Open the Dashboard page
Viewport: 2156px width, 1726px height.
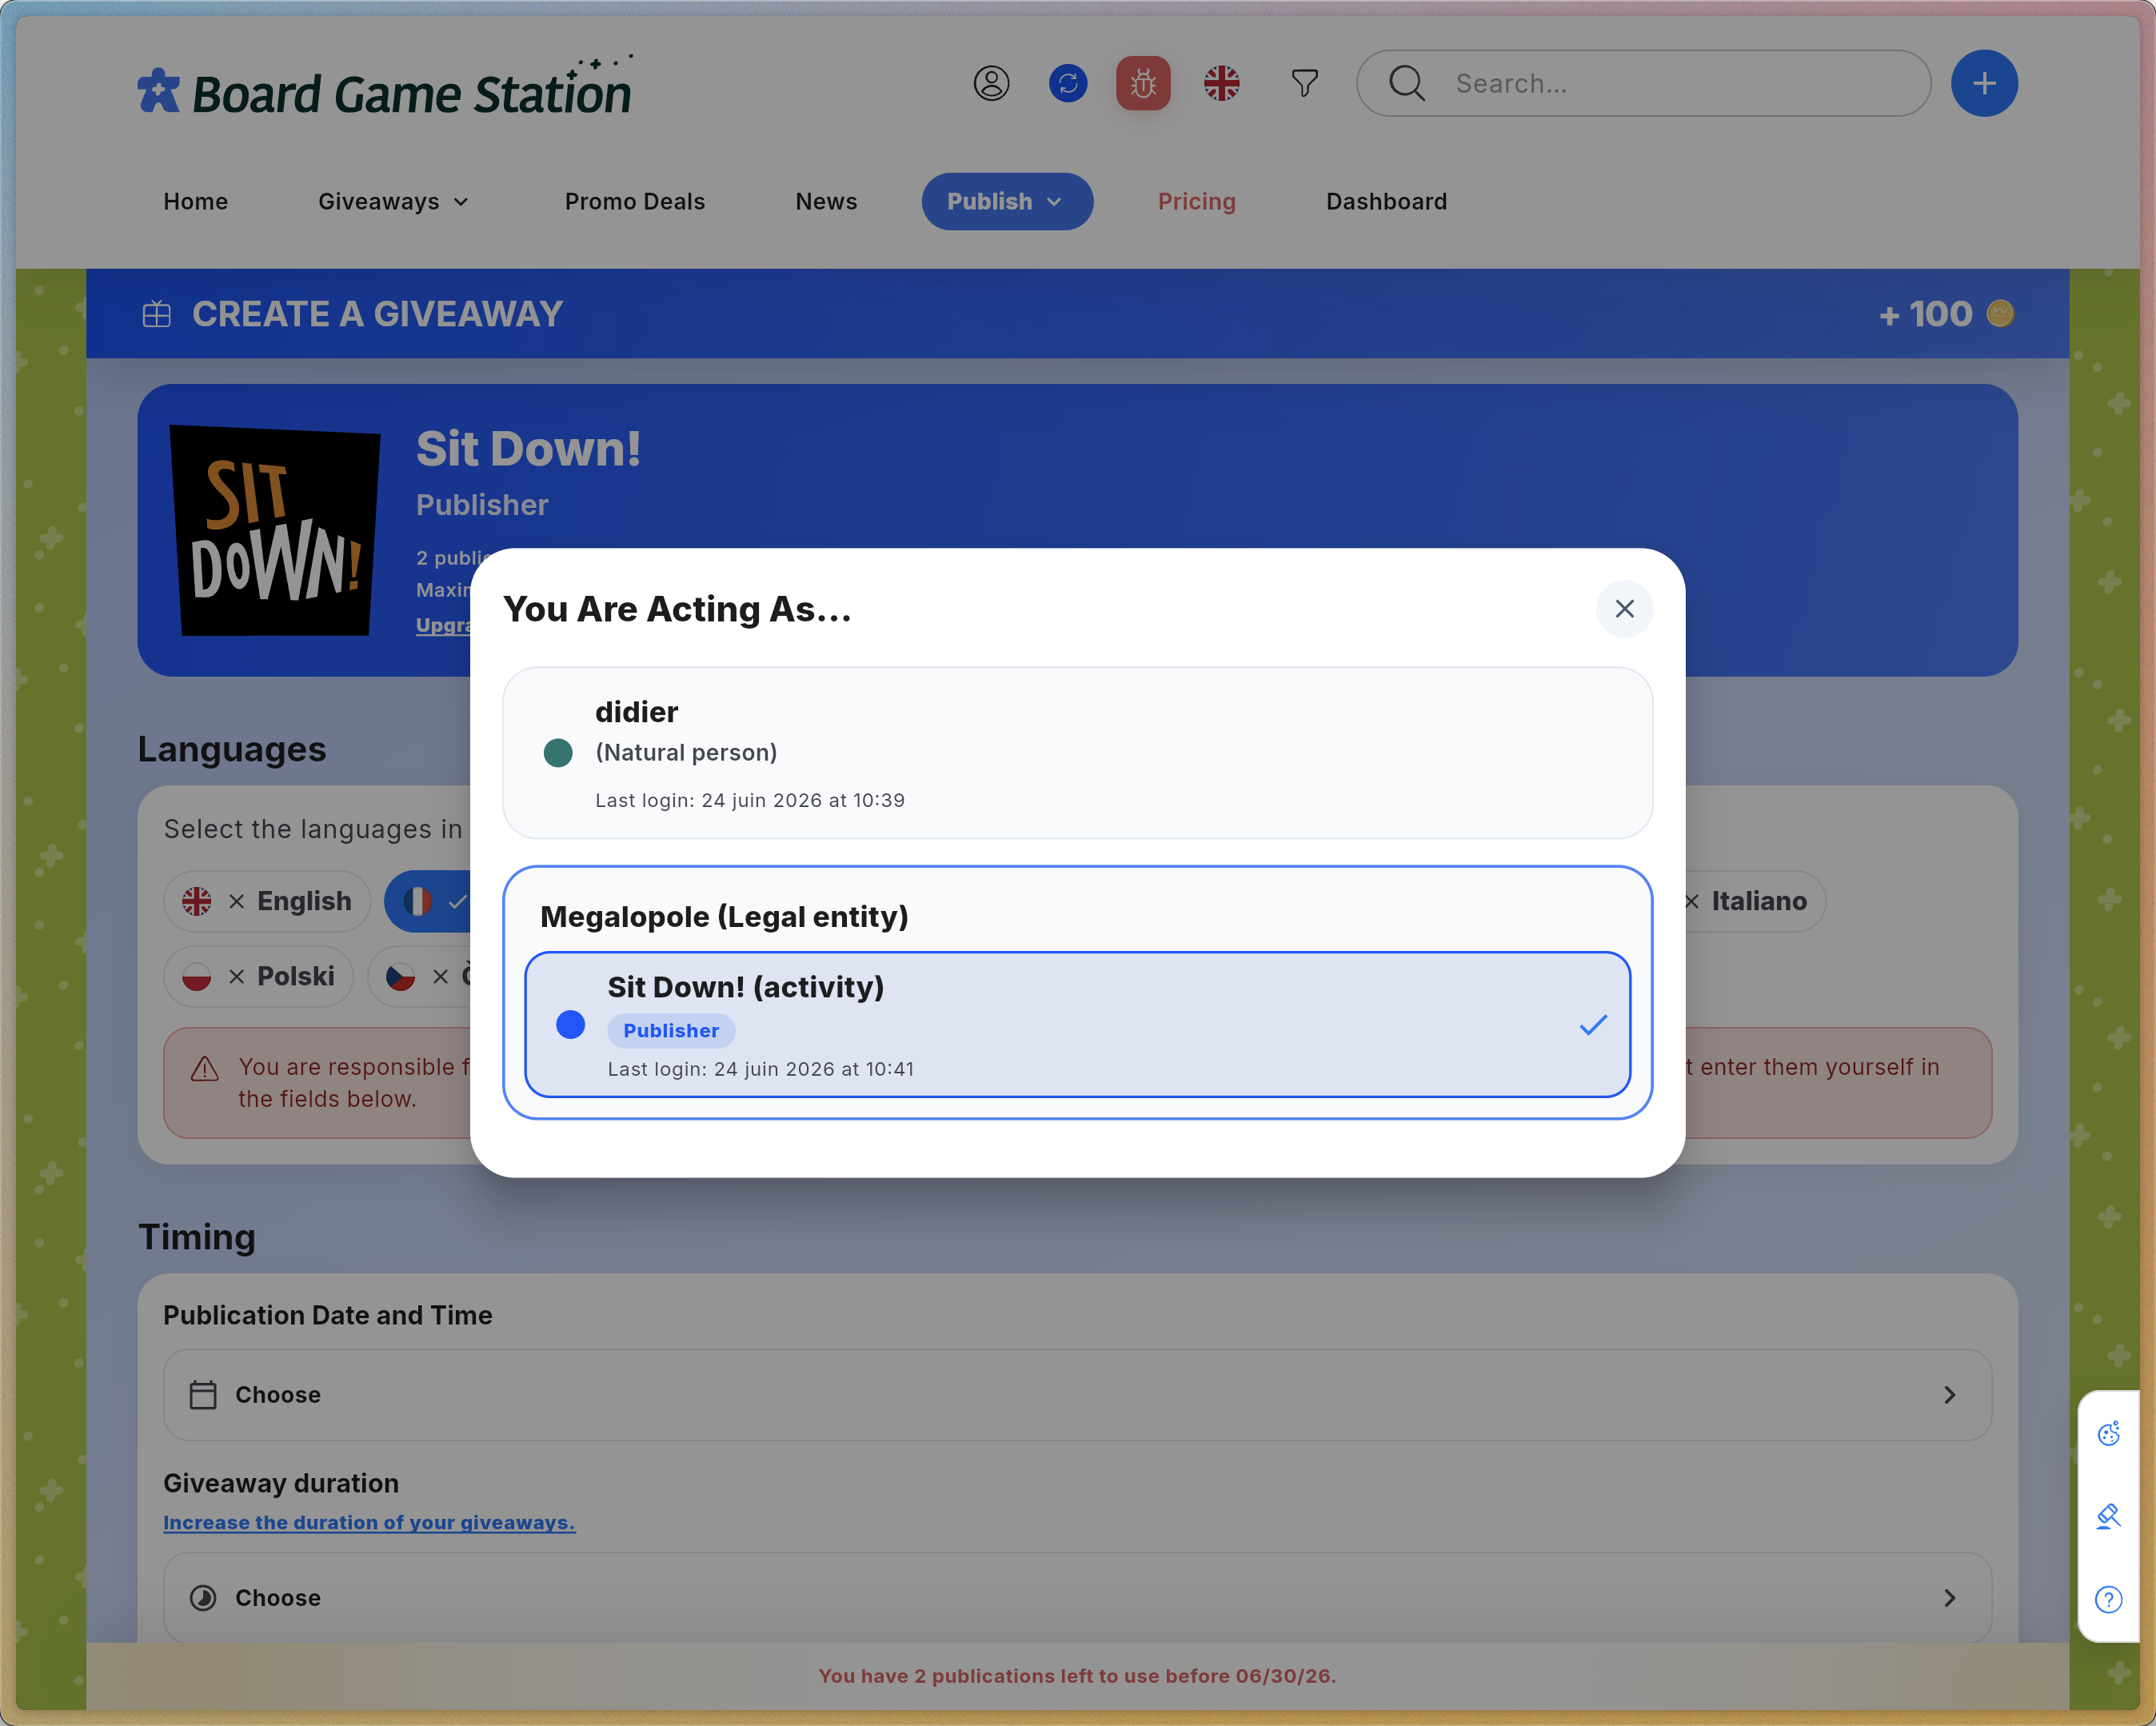[x=1386, y=201]
